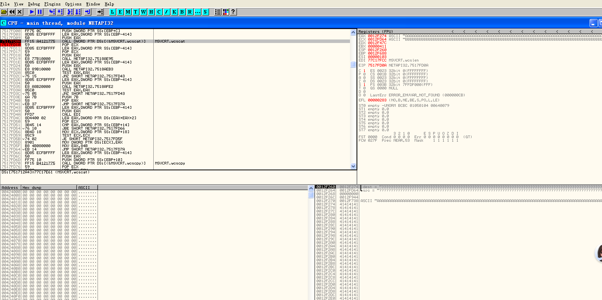Image resolution: width=602 pixels, height=300 pixels.
Task: Run the program with the play button
Action: (x=32, y=12)
